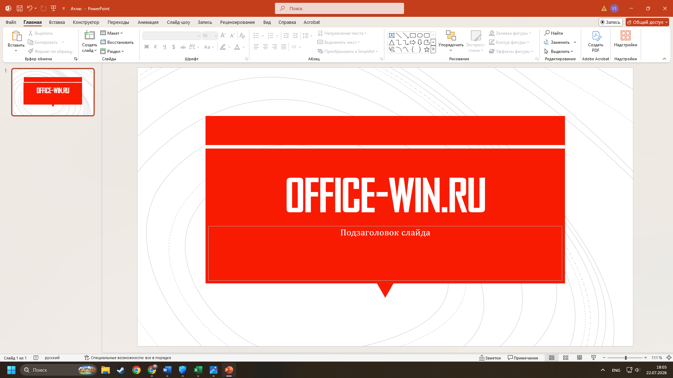
Task: Open Layout (Макет) dropdown
Action: 112,33
